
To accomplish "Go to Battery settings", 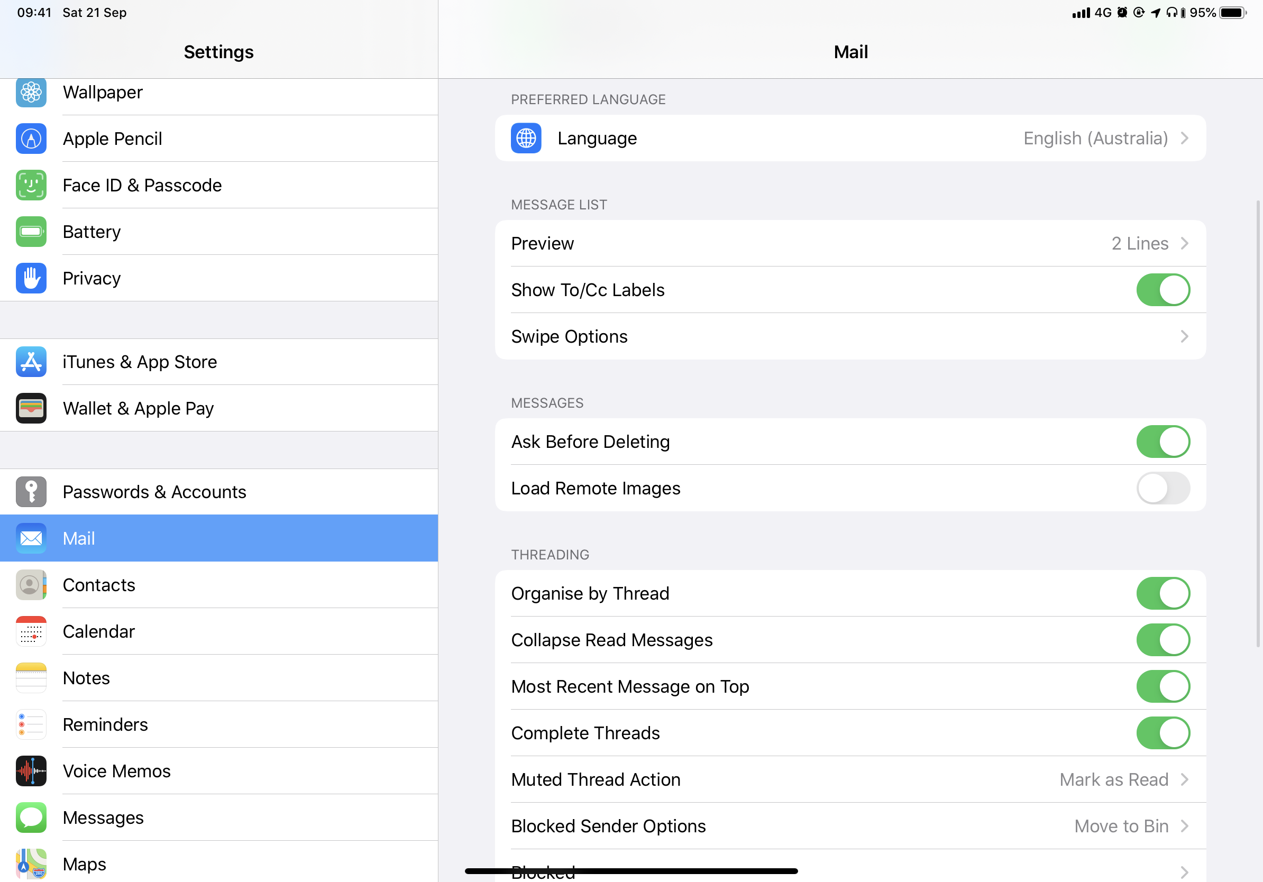I will 219,232.
